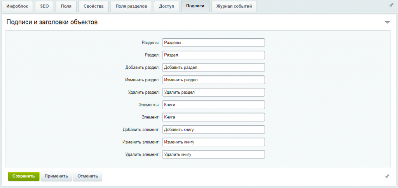Click the Изменить элемент: label
398x188 pixels.
tap(141, 142)
